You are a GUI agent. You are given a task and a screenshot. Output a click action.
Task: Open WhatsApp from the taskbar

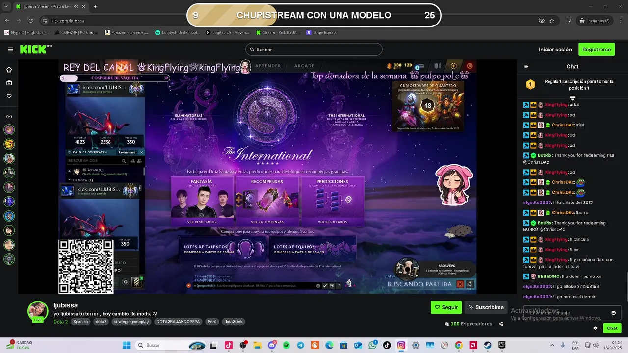tap(373, 345)
